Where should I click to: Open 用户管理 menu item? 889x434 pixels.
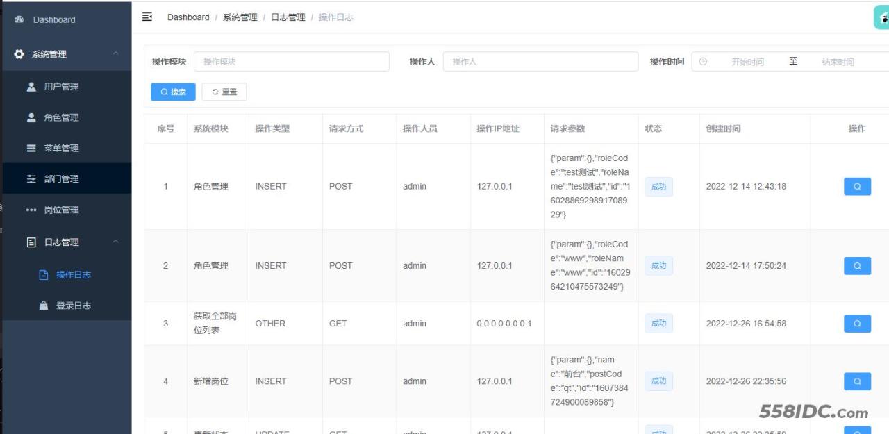point(66,87)
